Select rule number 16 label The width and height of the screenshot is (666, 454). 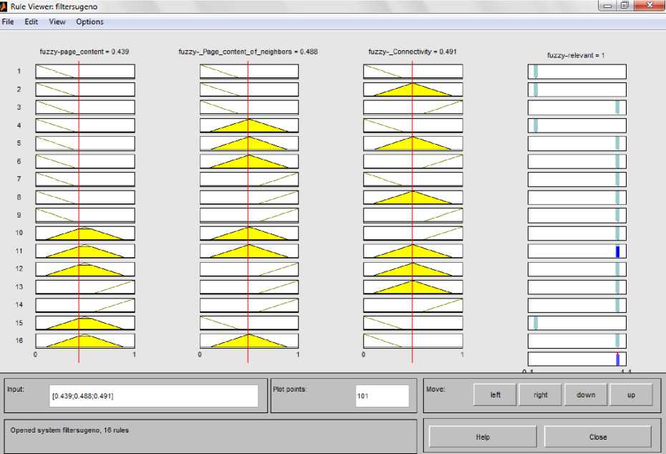pyautogui.click(x=19, y=341)
